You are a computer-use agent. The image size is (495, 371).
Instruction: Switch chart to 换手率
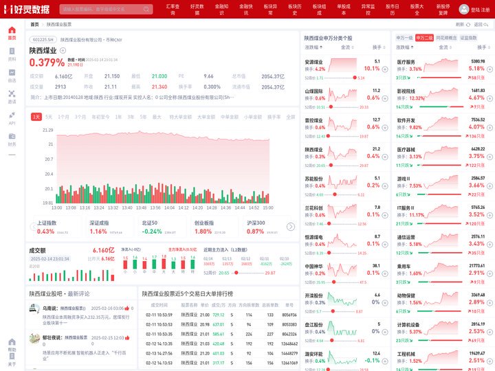point(274,117)
